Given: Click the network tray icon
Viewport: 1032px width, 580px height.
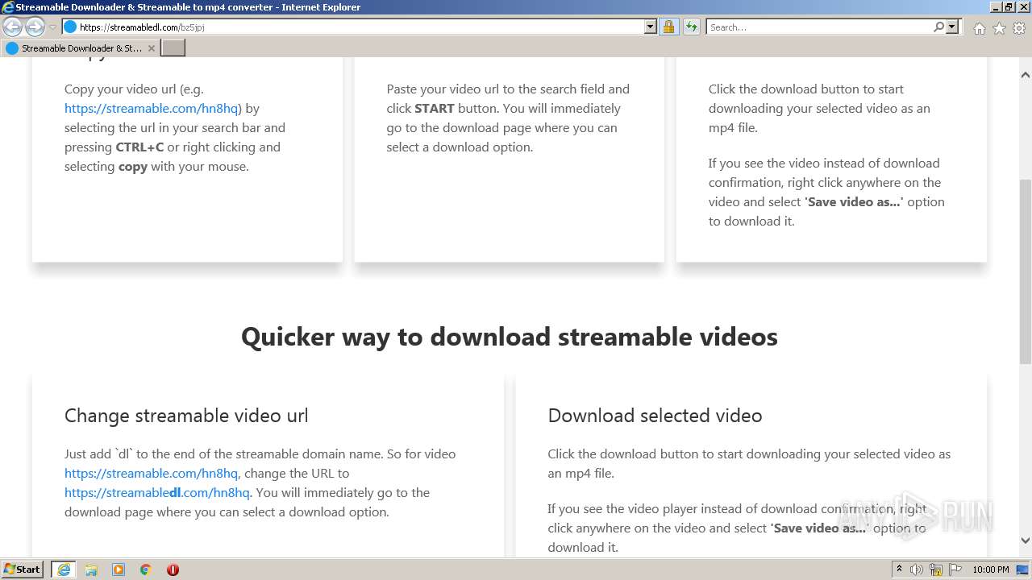Looking at the screenshot, I should click(936, 570).
